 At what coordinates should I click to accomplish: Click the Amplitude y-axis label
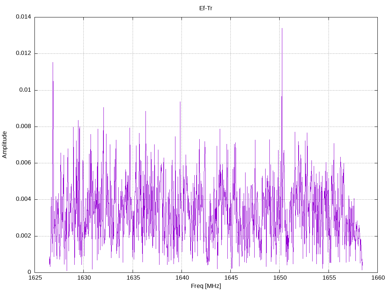[5, 145]
